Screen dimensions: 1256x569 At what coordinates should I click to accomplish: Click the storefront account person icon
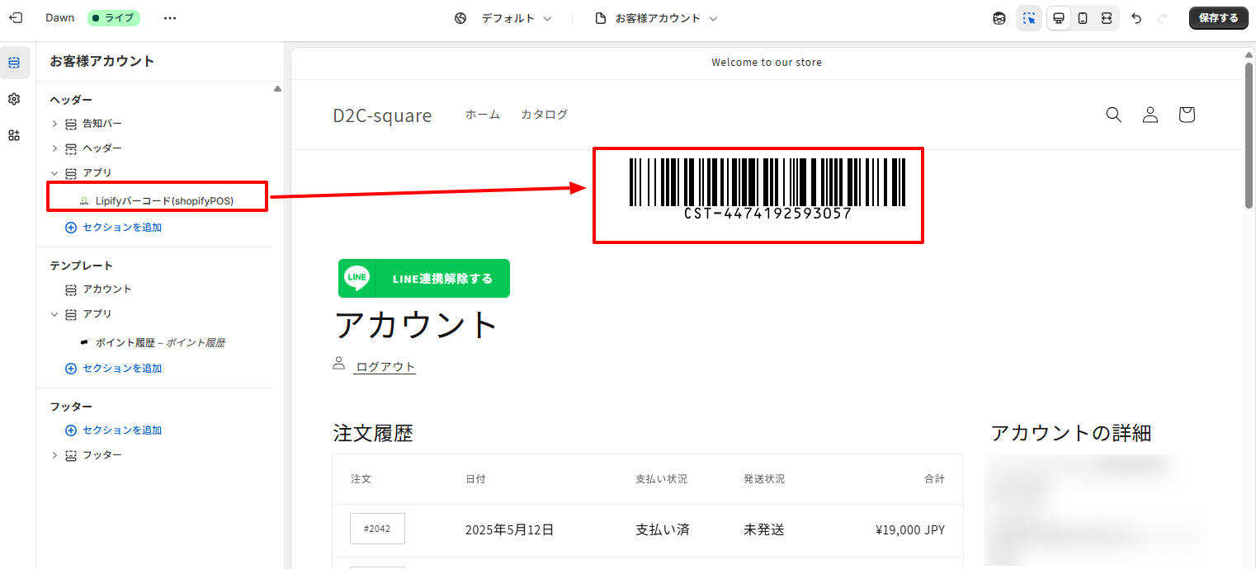coord(1150,115)
